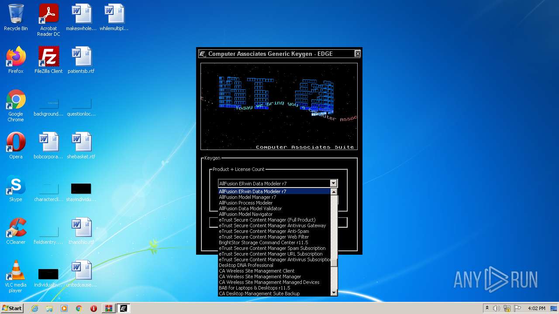
Task: Launch Firefox from the desktop shortcut
Action: pos(16,60)
